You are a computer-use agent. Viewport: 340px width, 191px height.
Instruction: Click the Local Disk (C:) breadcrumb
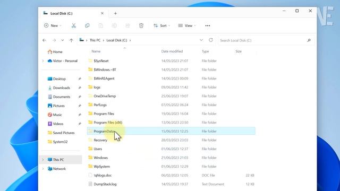[117, 40]
